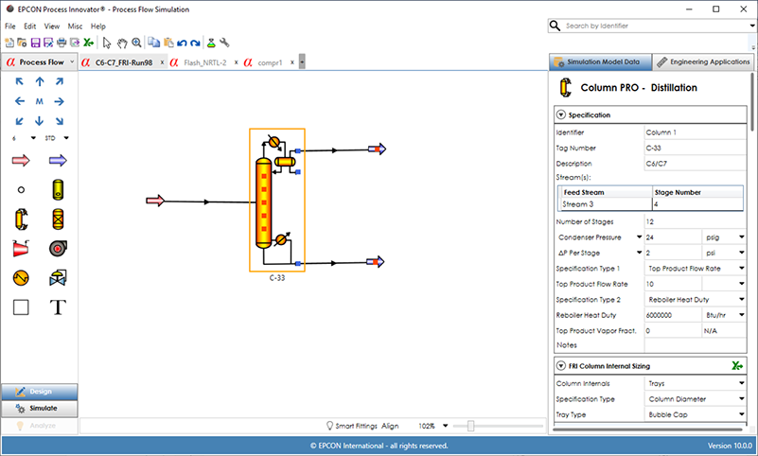Click the Print icon
This screenshot has width=758, height=456.
[x=62, y=43]
